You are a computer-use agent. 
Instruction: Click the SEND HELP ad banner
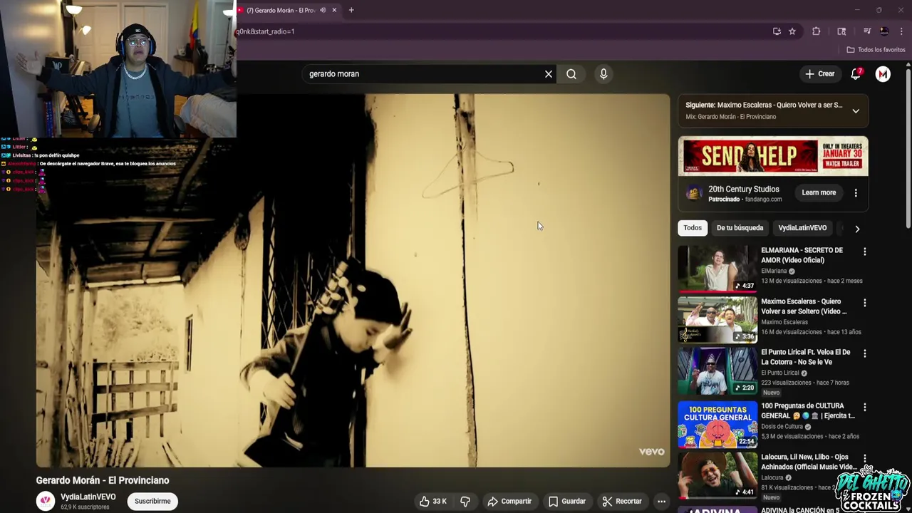click(773, 156)
